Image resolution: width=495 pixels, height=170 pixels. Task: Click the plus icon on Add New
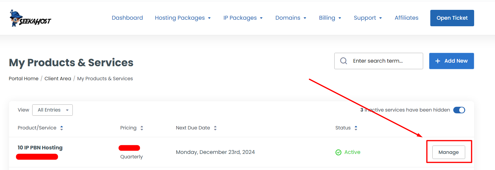[x=437, y=61]
